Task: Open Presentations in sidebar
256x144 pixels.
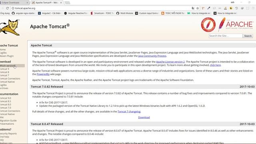Action: pos(7,124)
